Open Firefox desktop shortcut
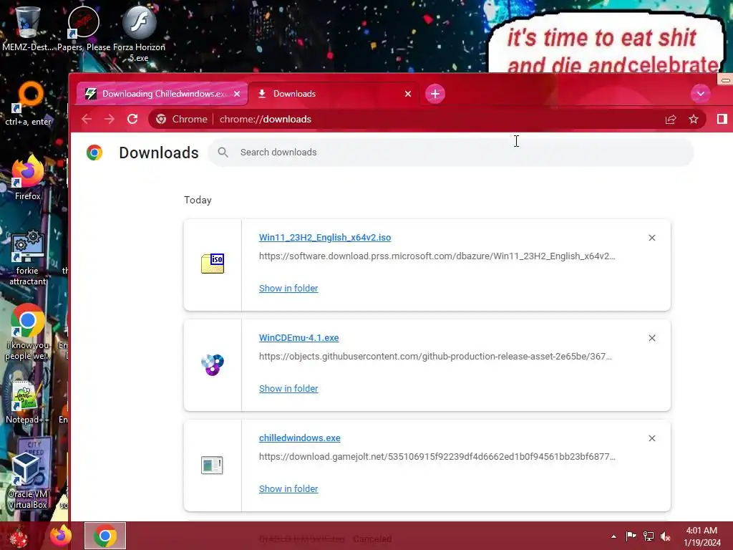The image size is (733, 550). coord(28,178)
